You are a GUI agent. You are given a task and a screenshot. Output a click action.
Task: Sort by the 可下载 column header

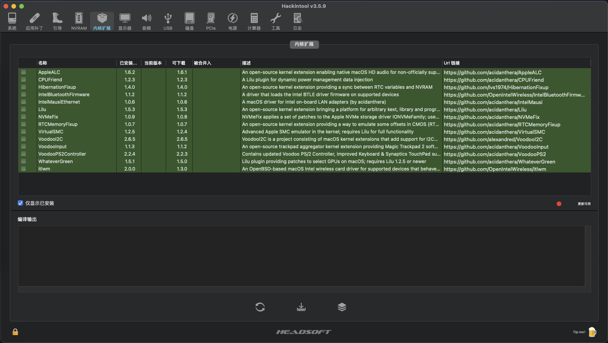tap(179, 63)
